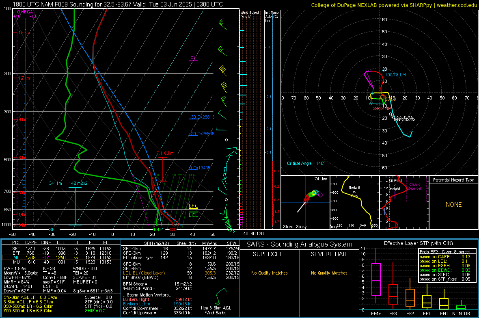This screenshot has width=479, height=318.
Task: Click the Eff Shear (EBWD) row
Action: (x=181, y=278)
